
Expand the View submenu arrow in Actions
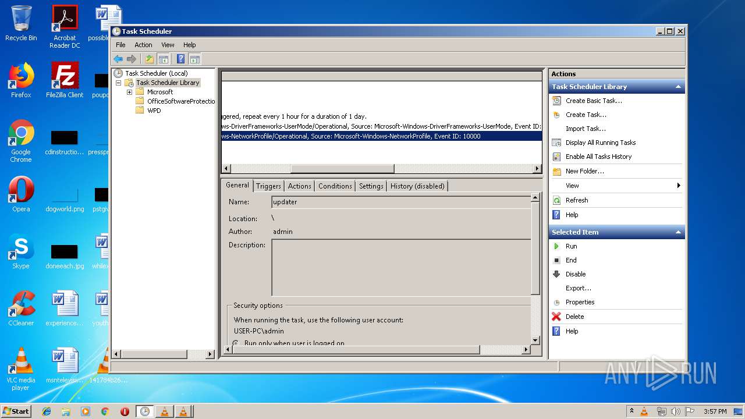pyautogui.click(x=679, y=186)
